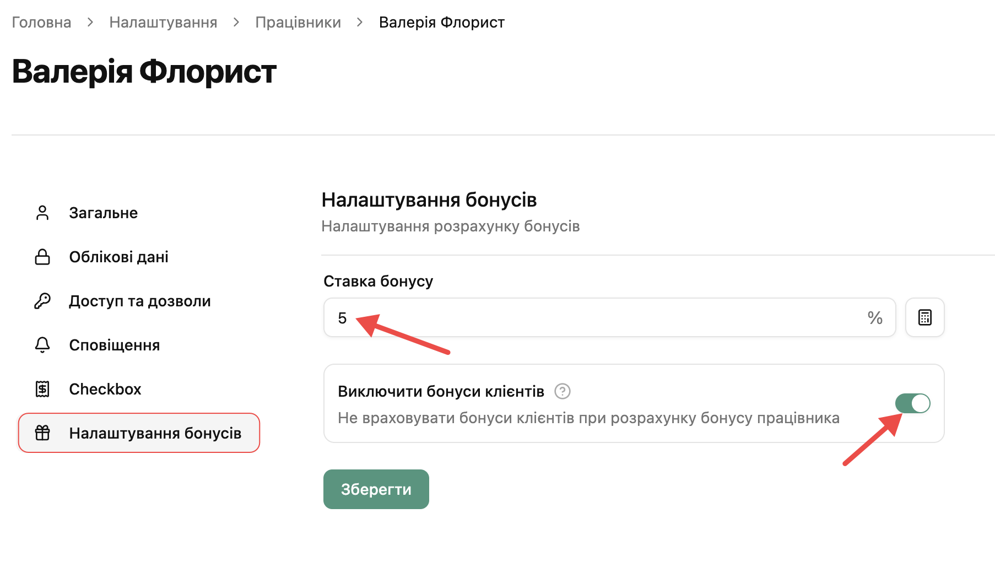Click the person icon next to Загальне
Viewport: 995px width, 562px height.
tap(42, 213)
